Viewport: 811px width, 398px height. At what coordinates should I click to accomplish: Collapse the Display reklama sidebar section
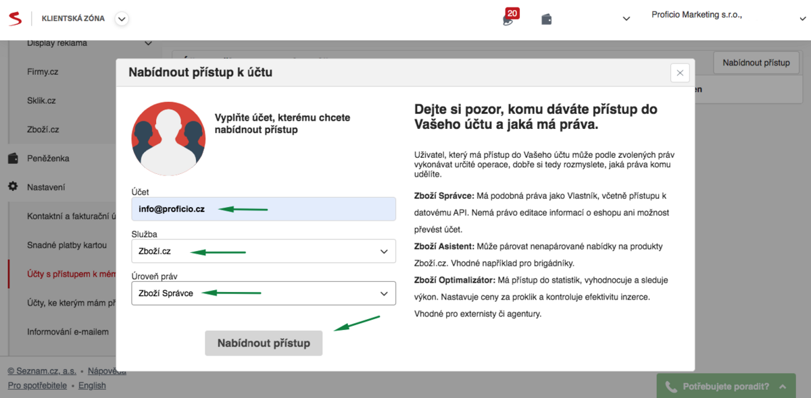point(149,44)
